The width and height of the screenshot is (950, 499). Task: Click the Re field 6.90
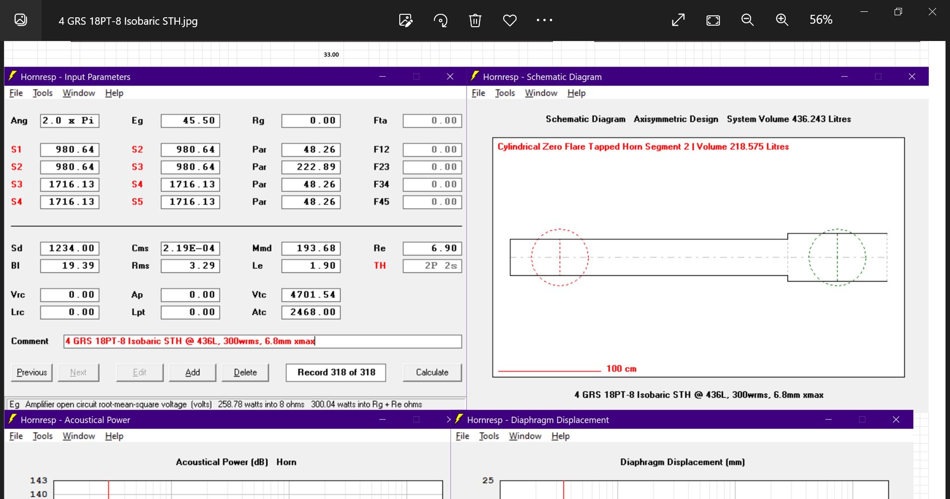point(432,248)
